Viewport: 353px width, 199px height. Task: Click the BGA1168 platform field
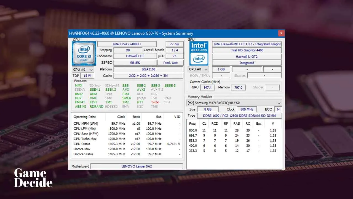pyautogui.click(x=148, y=69)
